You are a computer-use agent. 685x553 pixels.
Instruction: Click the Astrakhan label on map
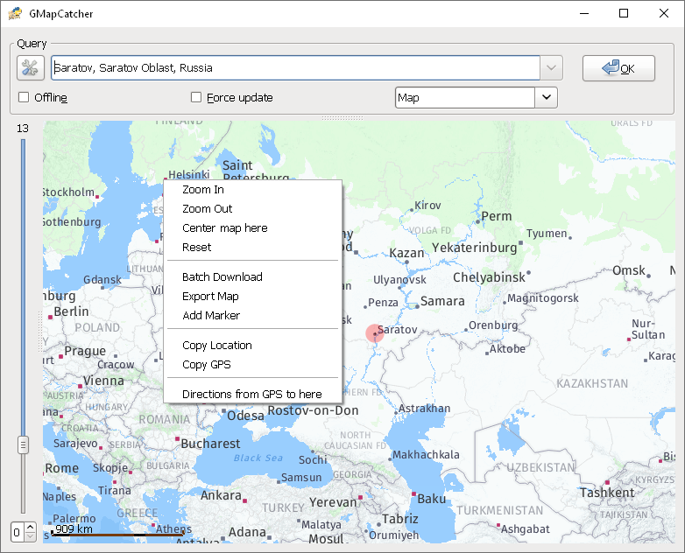point(424,409)
